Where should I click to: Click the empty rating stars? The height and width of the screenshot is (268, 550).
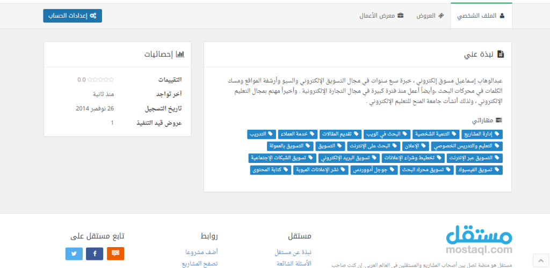(100, 80)
